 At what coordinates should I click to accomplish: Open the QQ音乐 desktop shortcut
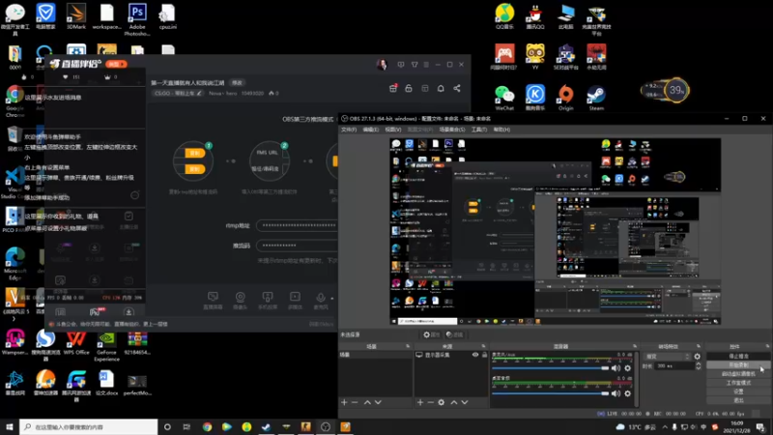(504, 15)
